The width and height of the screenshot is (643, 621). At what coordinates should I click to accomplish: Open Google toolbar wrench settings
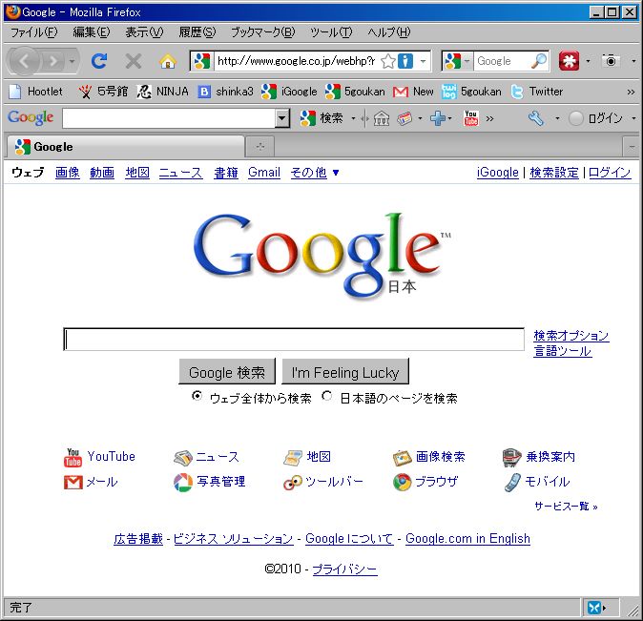(536, 118)
